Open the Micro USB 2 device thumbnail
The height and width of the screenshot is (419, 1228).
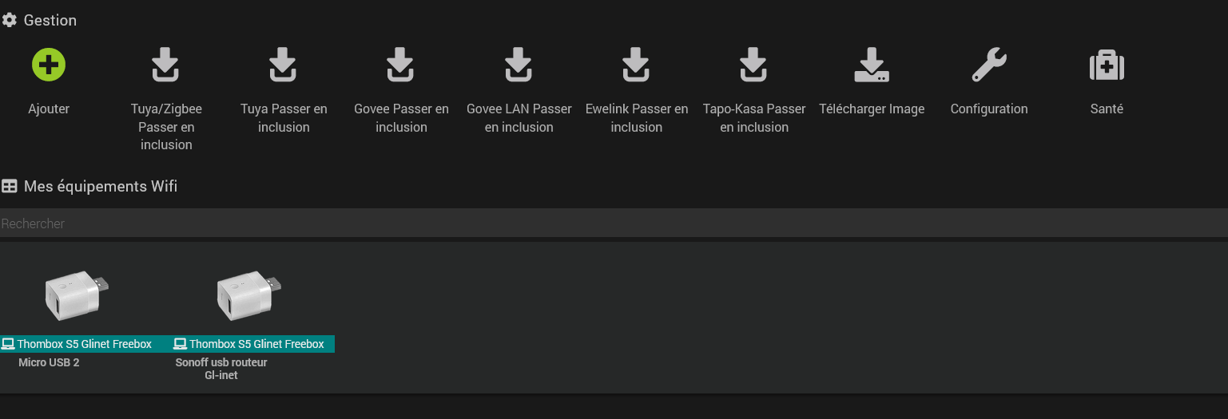coord(76,295)
